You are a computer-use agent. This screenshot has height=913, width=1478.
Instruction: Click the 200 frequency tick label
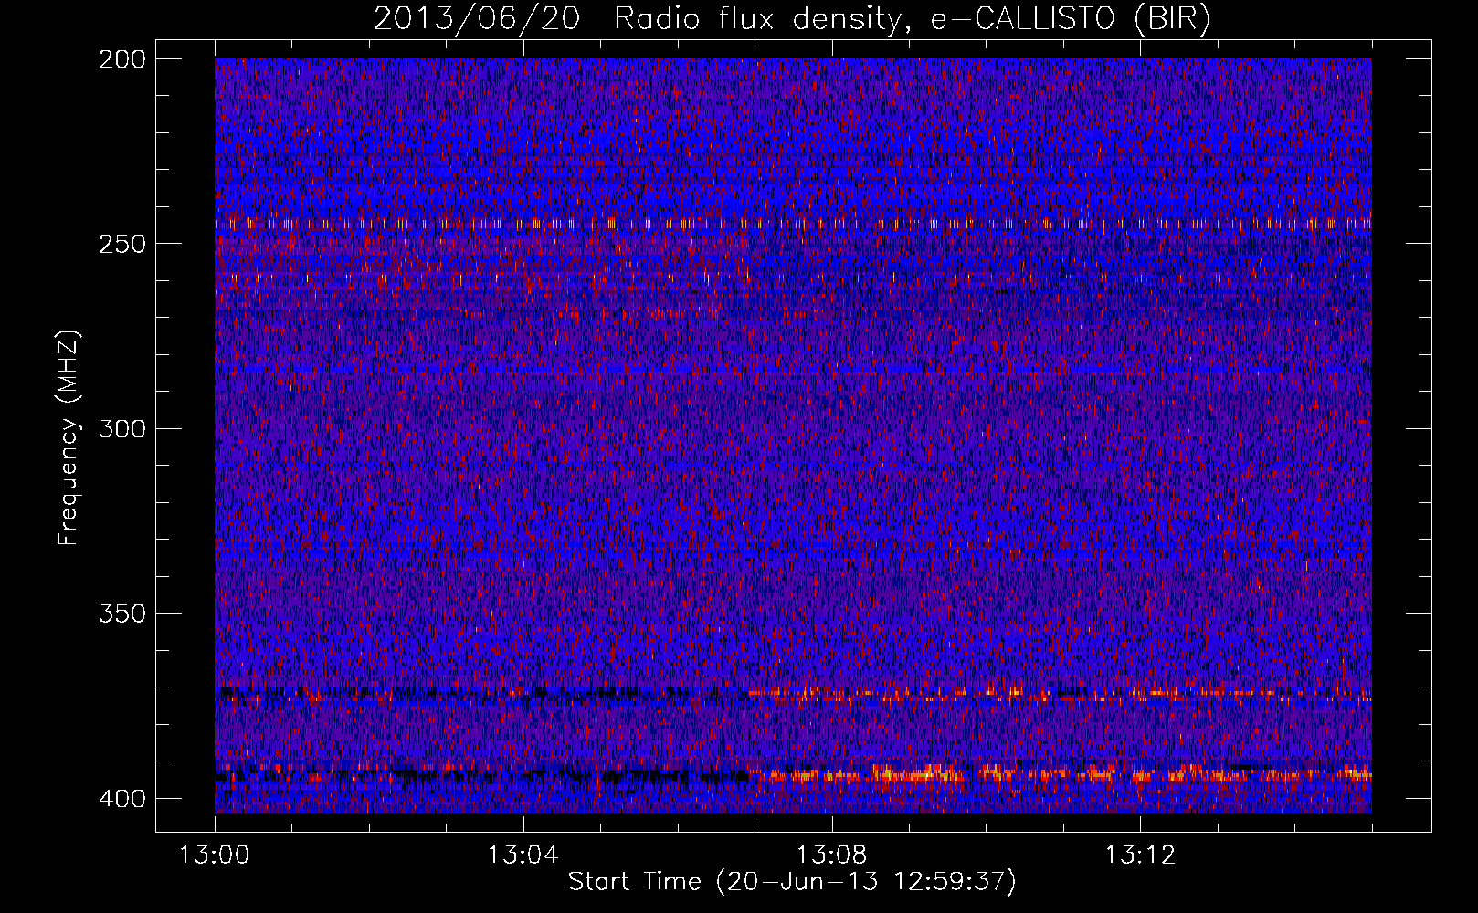[121, 59]
